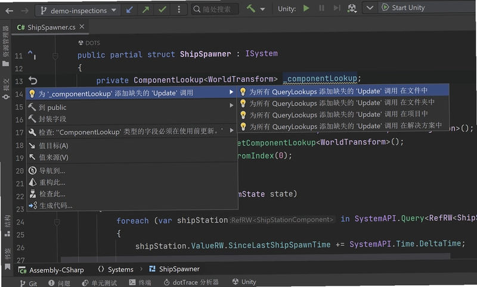
Task: Click the Unity logo toolbar icon
Action: click(x=352, y=8)
